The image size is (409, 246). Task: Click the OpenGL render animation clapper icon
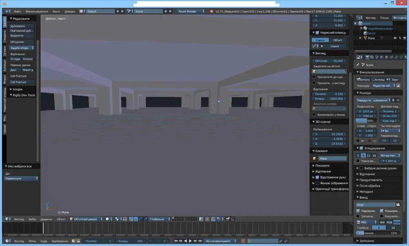click(232, 219)
